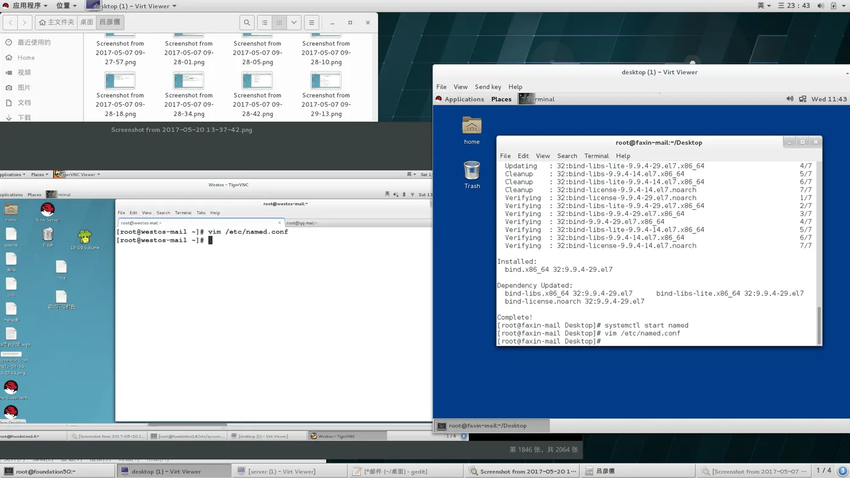The image size is (850, 478).
Task: Click the faxin-mail terminal prompt line
Action: [549, 342]
